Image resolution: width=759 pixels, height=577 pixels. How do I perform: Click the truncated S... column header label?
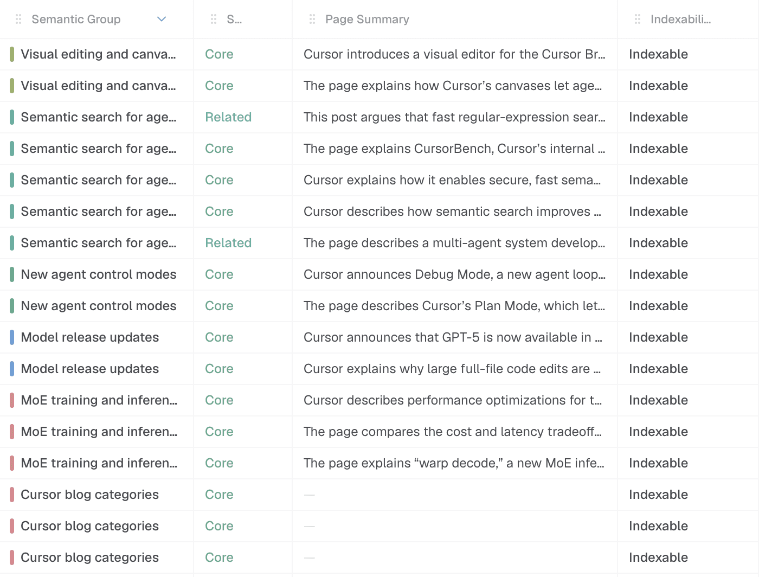click(x=234, y=20)
